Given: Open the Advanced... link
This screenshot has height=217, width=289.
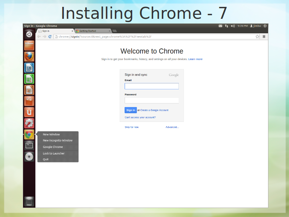Looking at the screenshot, I should pos(172,127).
